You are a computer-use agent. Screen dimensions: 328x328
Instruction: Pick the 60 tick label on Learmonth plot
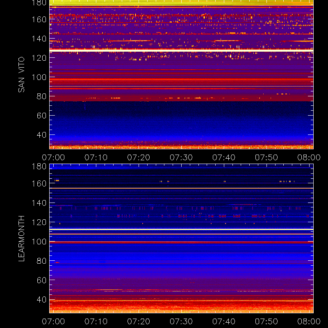pos(41,280)
